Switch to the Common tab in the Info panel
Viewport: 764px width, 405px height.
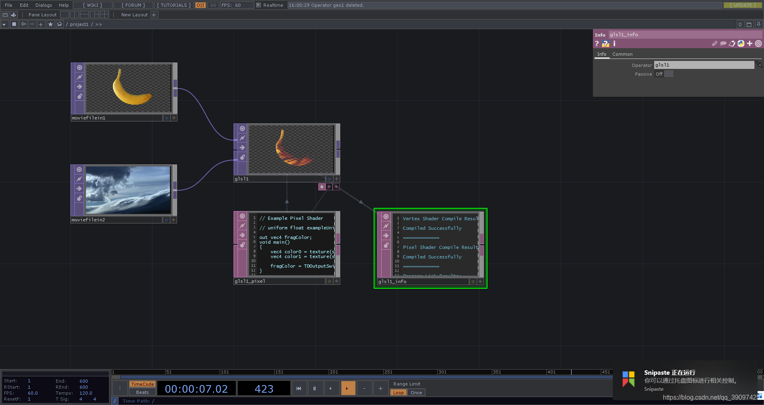pos(623,54)
